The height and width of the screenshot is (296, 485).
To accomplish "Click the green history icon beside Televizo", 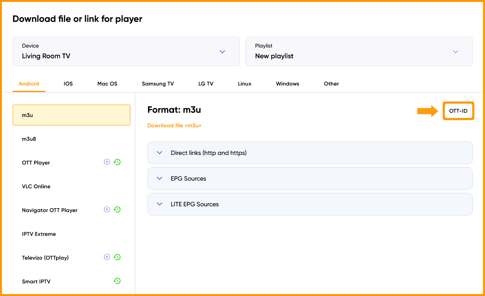I will click(117, 257).
